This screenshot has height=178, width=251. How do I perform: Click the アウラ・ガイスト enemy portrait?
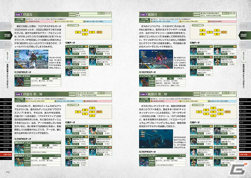[x=69, y=131]
